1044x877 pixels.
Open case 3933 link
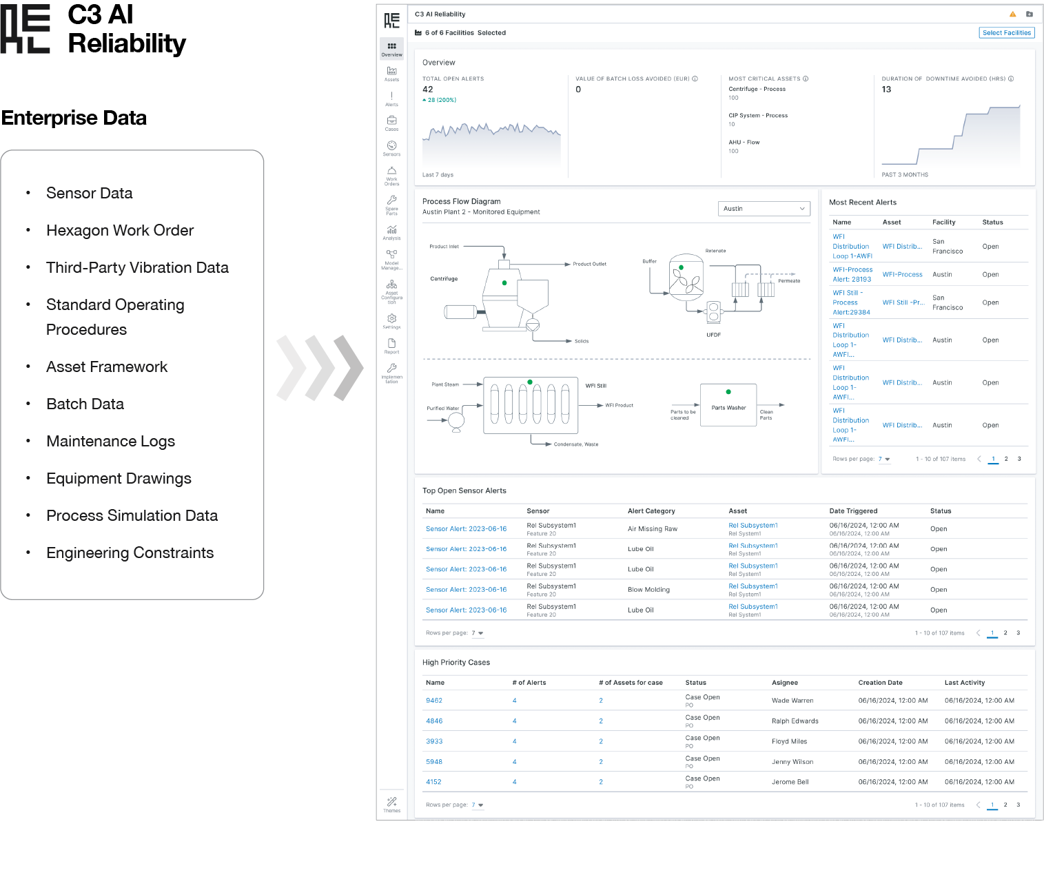(434, 741)
